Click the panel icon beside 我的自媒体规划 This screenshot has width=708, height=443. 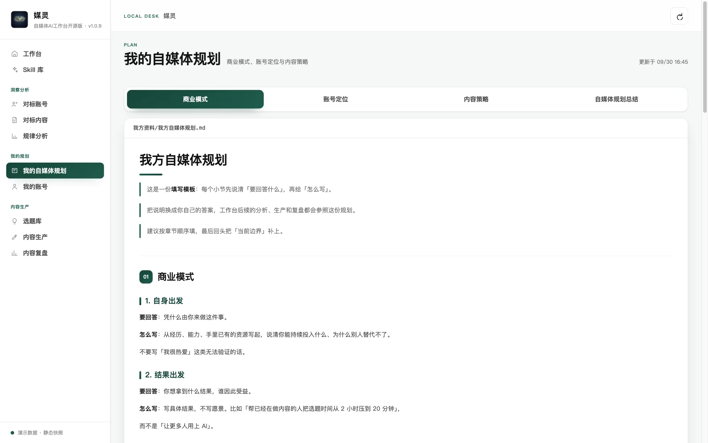[x=15, y=171]
